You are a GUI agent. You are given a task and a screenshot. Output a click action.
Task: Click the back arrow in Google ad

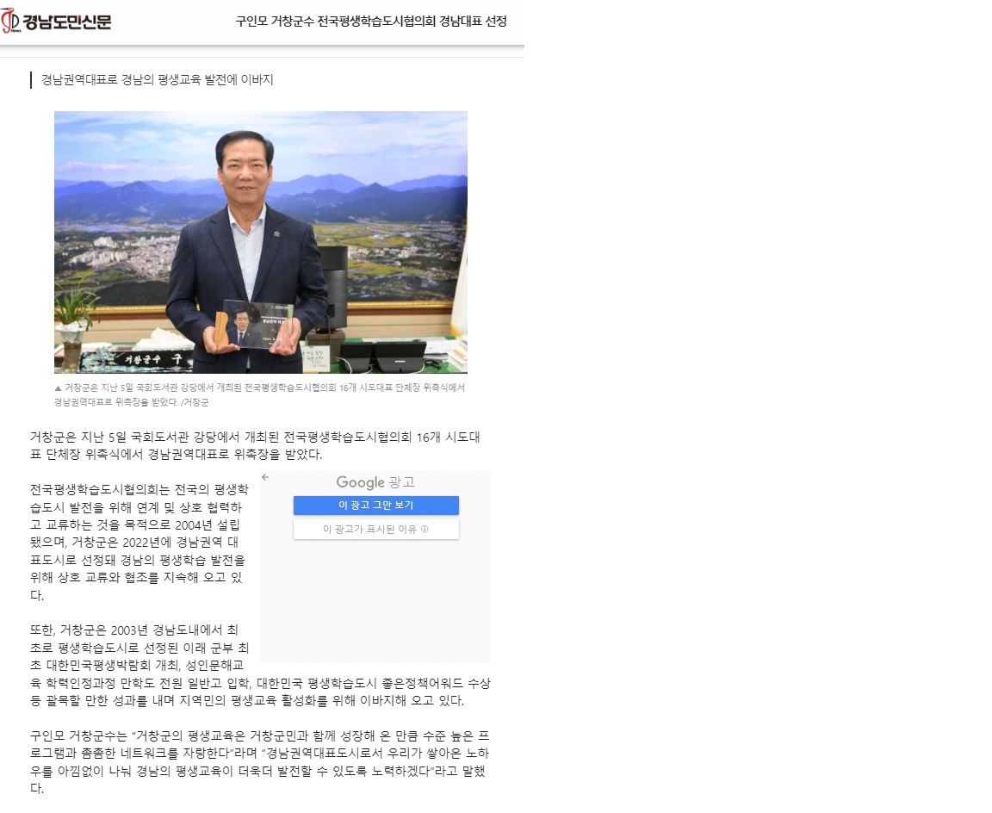pyautogui.click(x=266, y=477)
